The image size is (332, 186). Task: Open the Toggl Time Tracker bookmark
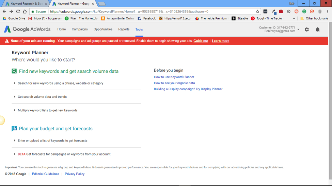point(267,18)
